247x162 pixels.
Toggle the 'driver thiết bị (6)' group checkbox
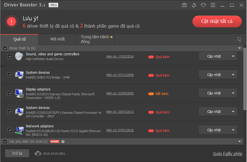coord(5,48)
